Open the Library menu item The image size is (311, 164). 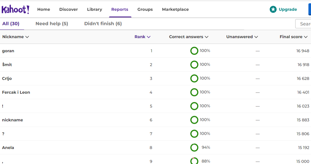pyautogui.click(x=95, y=9)
